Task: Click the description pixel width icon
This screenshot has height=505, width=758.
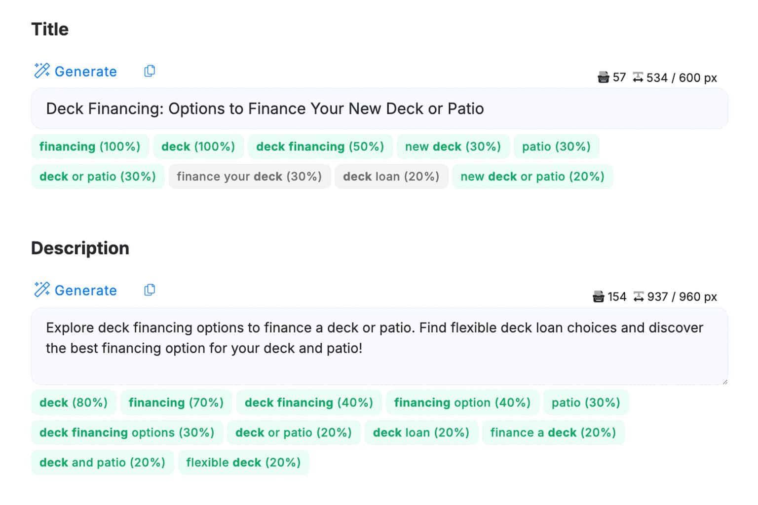Action: pos(639,296)
